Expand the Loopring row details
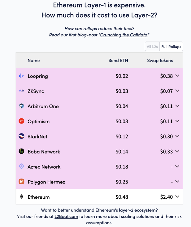191x227 pixels. pos(177,76)
